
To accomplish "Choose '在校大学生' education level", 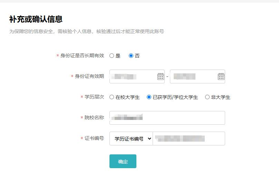I will click(x=112, y=97).
